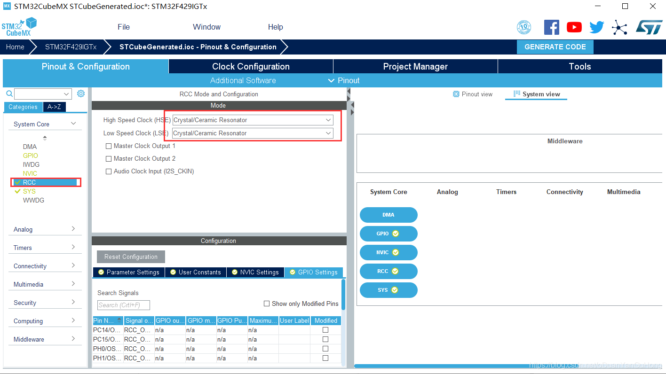The height and width of the screenshot is (374, 666).
Task: Check Audio Clock Input (I2S_CKIN)
Action: [x=109, y=171]
